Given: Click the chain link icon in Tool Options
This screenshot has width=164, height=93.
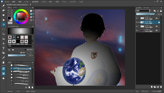Looking at the screenshot, I should pyautogui.click(x=13, y=50).
